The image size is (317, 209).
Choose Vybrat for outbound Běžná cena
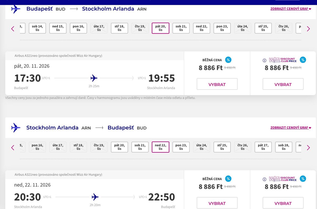[x=217, y=84]
